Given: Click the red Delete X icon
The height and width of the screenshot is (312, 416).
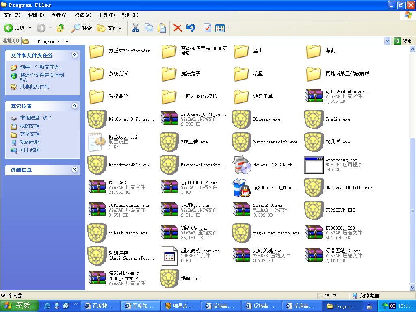Looking at the screenshot, I should [178, 28].
